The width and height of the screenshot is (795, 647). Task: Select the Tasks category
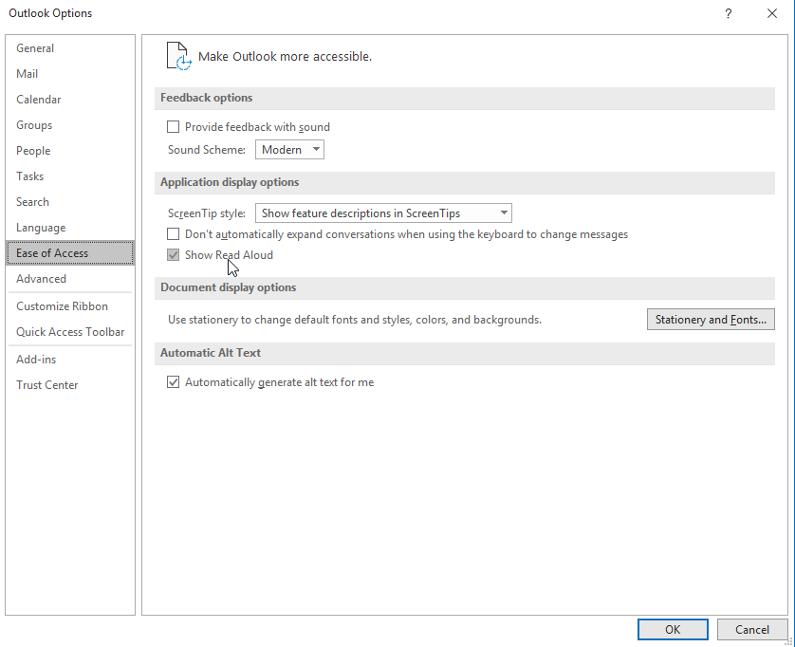30,176
